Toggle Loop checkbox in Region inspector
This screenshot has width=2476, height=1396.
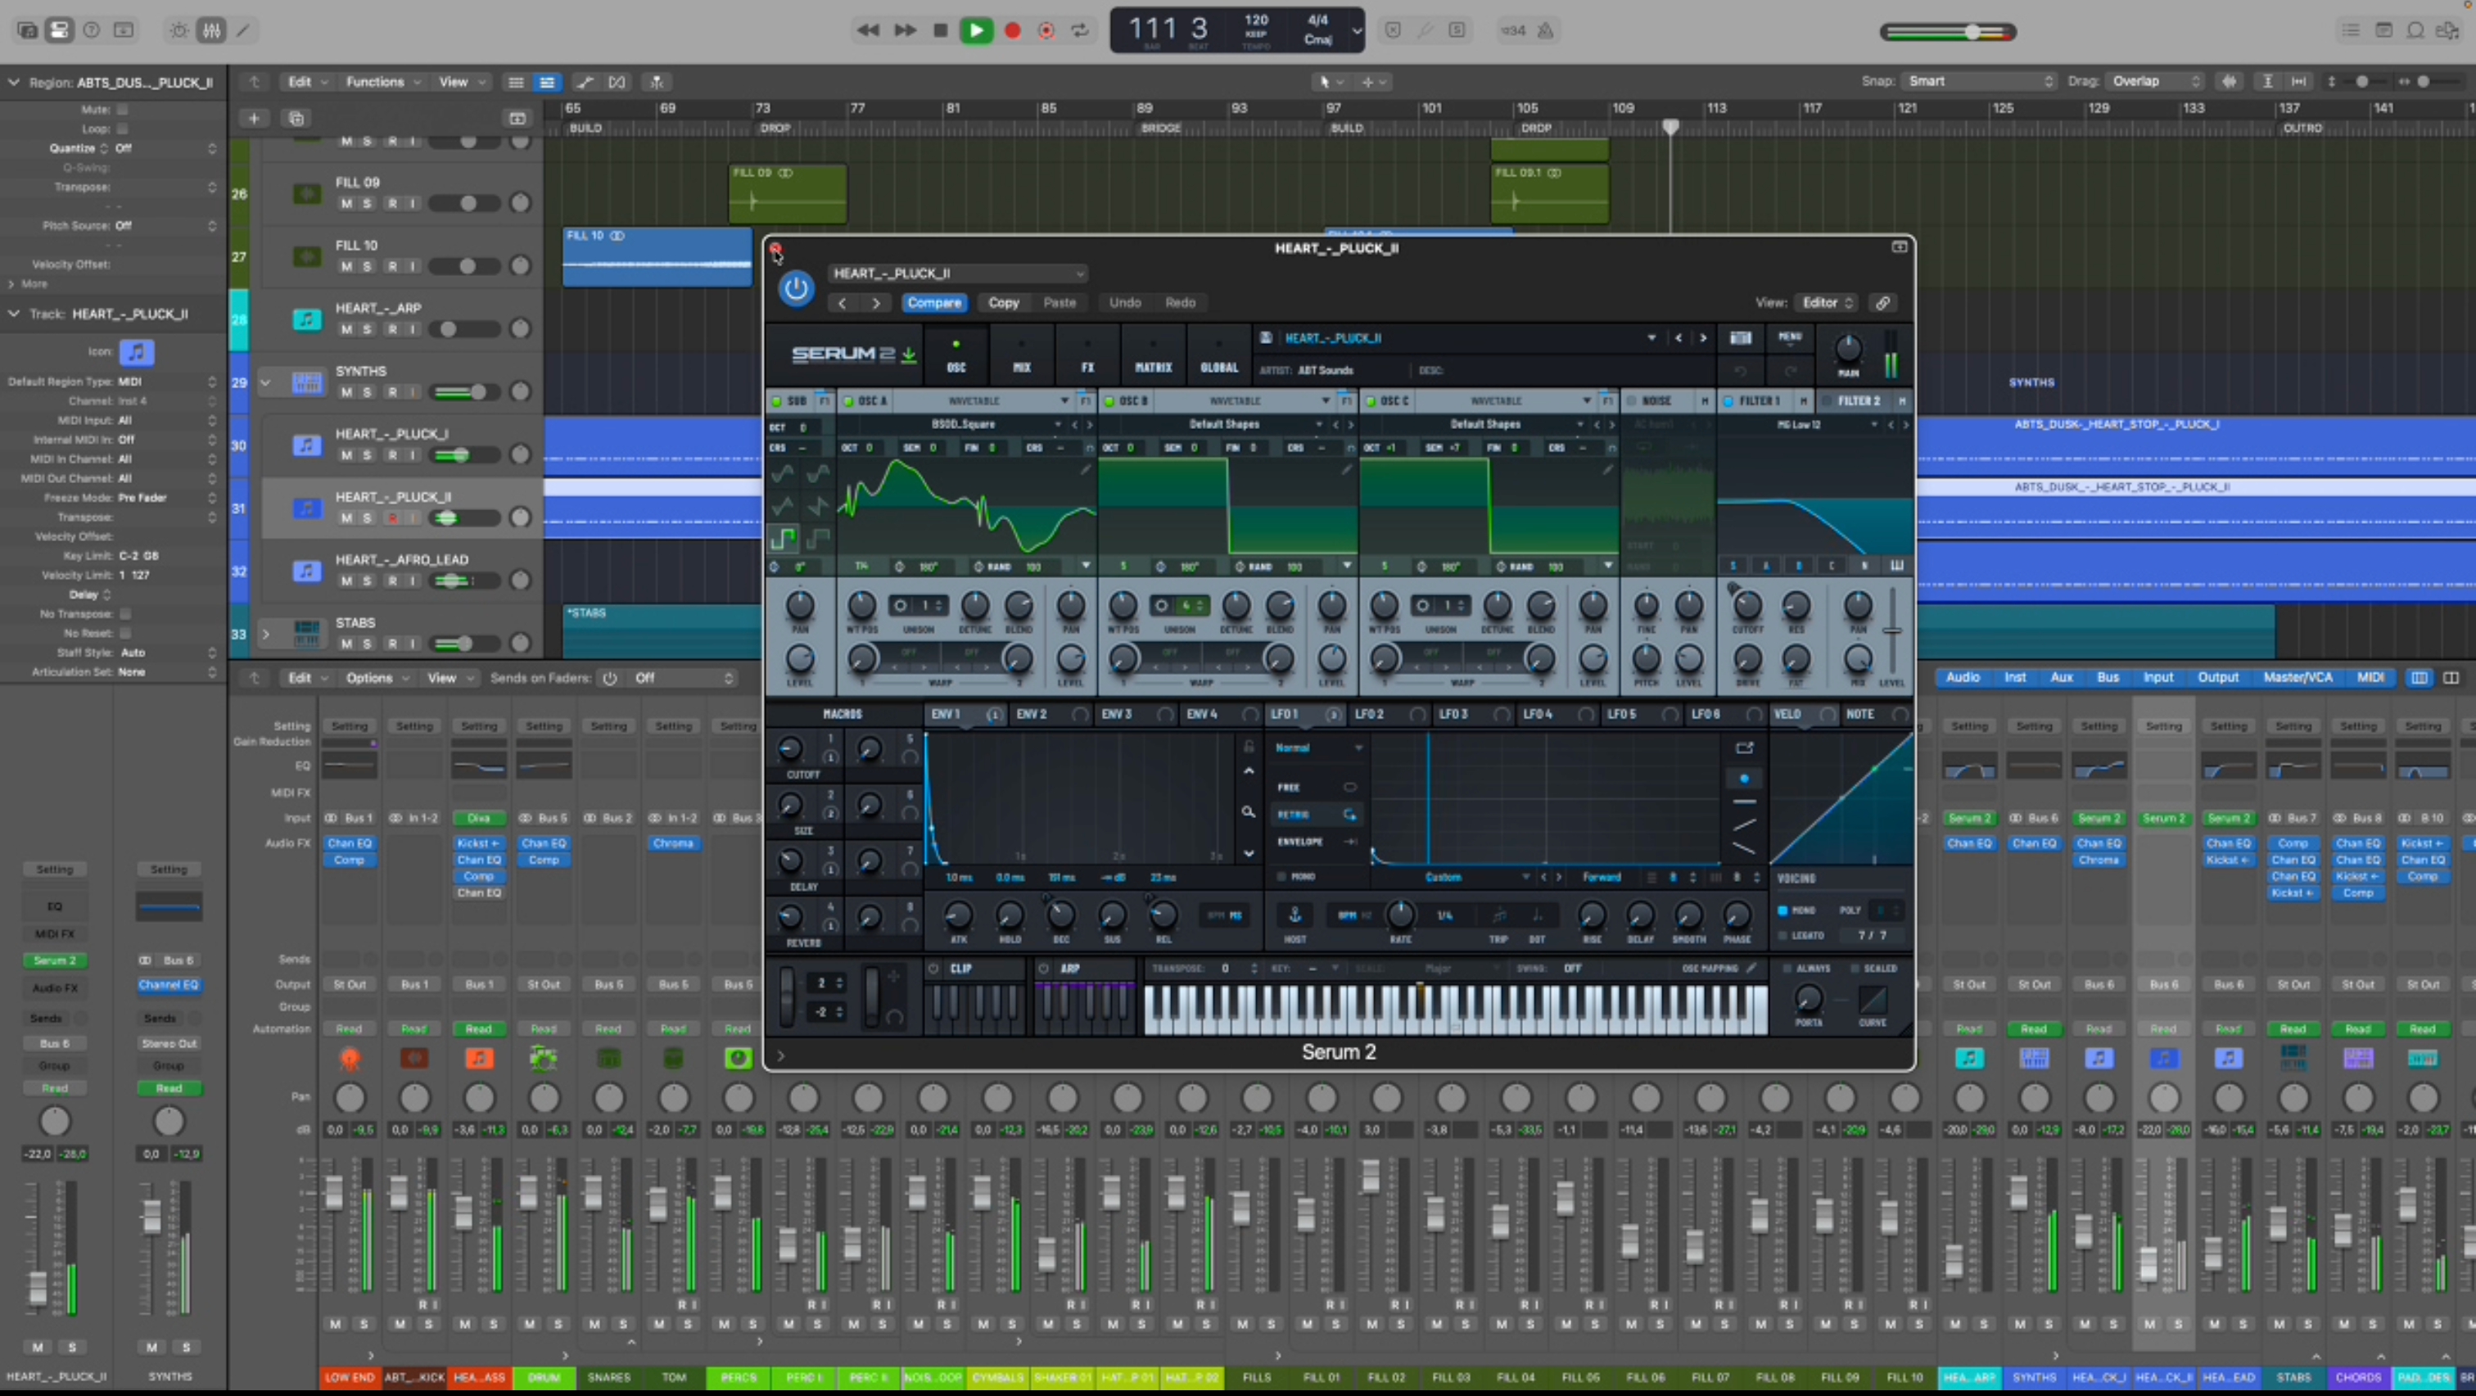click(x=122, y=129)
